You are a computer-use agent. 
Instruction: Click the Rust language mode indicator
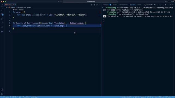point(156,97)
